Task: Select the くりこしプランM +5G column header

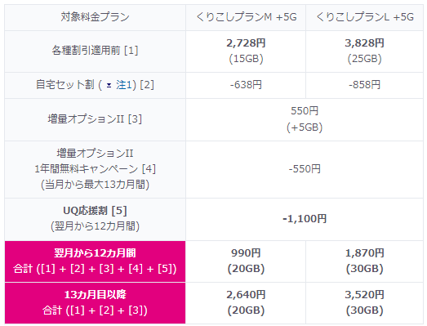Action: point(246,17)
